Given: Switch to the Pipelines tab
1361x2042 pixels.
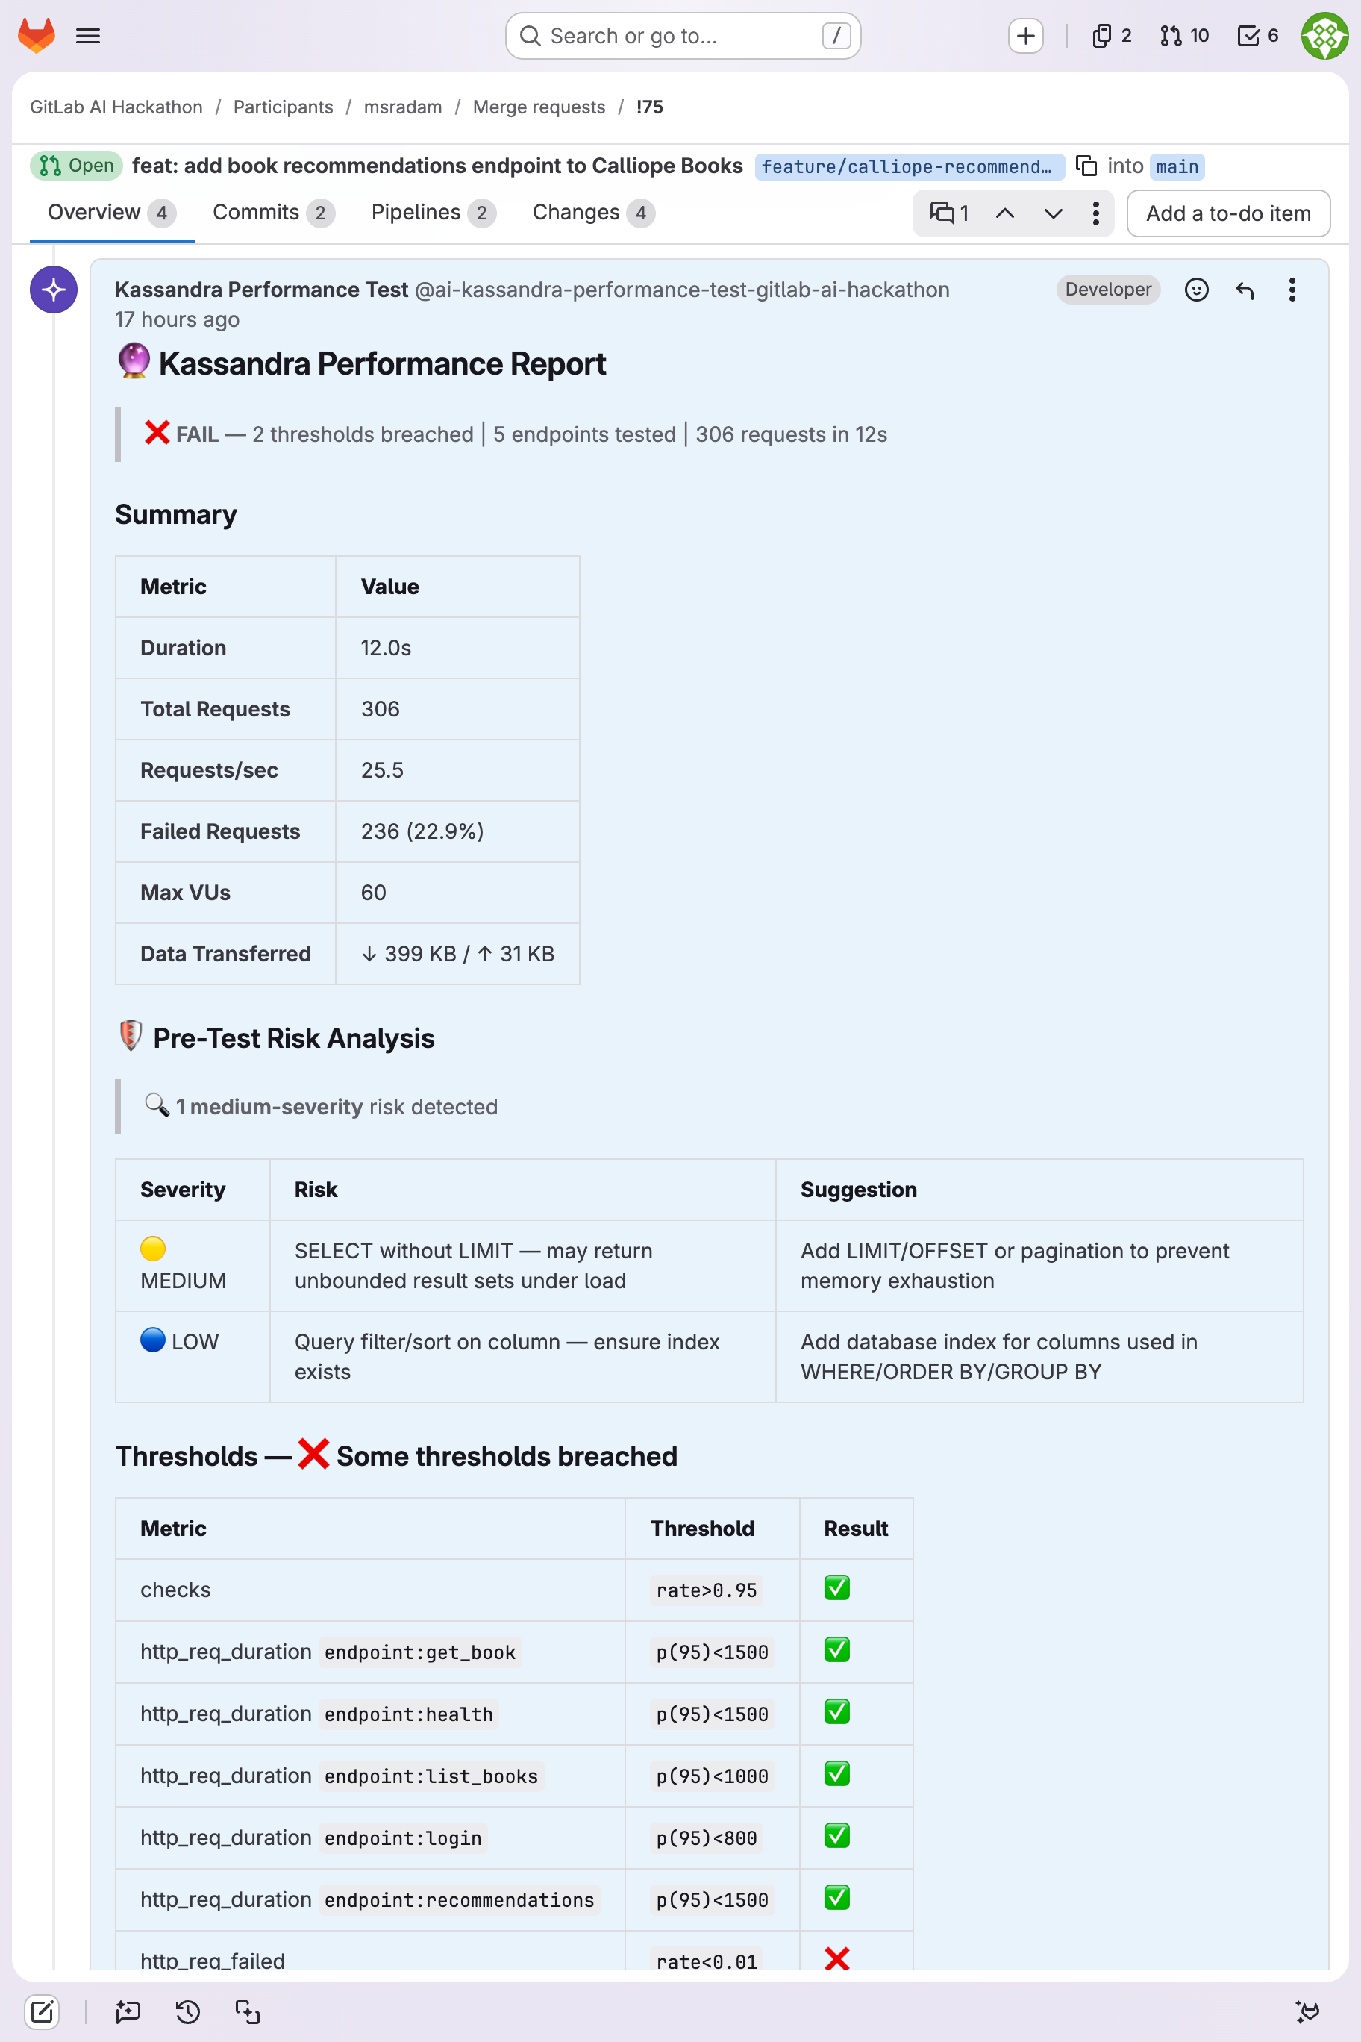Looking at the screenshot, I should [x=433, y=213].
